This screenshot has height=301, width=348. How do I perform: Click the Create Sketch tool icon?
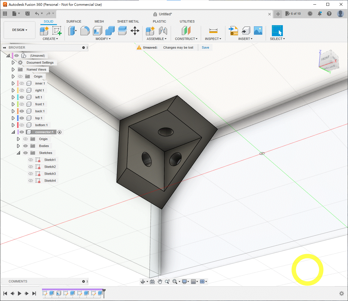coord(57,31)
